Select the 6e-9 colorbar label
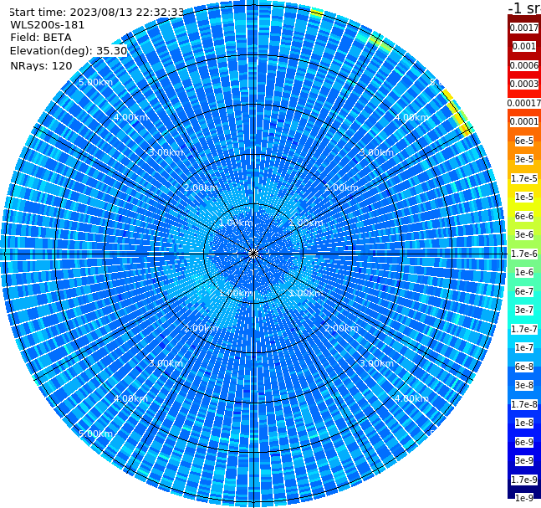 524,442
